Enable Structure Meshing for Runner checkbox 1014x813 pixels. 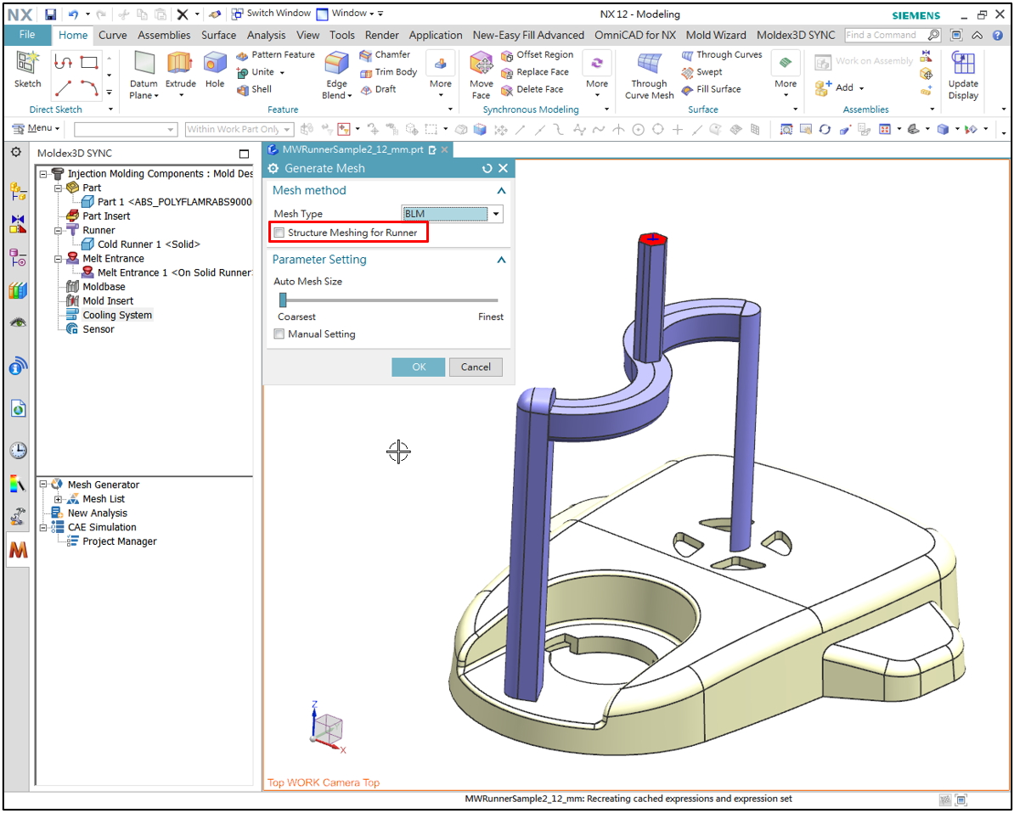coord(279,233)
